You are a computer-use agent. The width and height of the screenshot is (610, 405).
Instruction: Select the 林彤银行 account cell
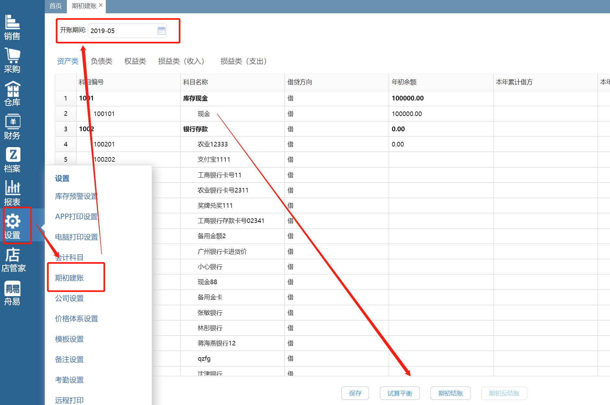coord(232,328)
